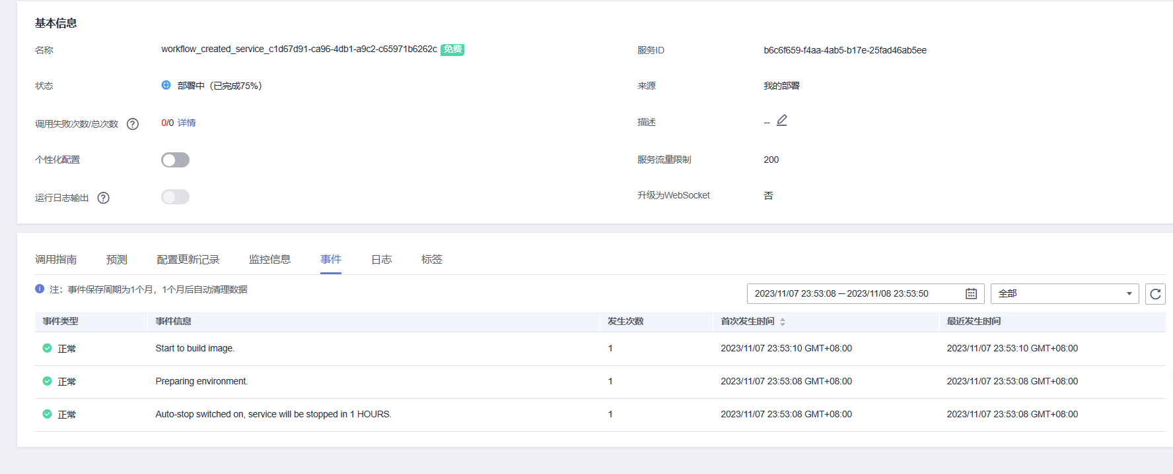The image size is (1173, 474).
Task: Click the blue deploying status icon
Action: [166, 85]
